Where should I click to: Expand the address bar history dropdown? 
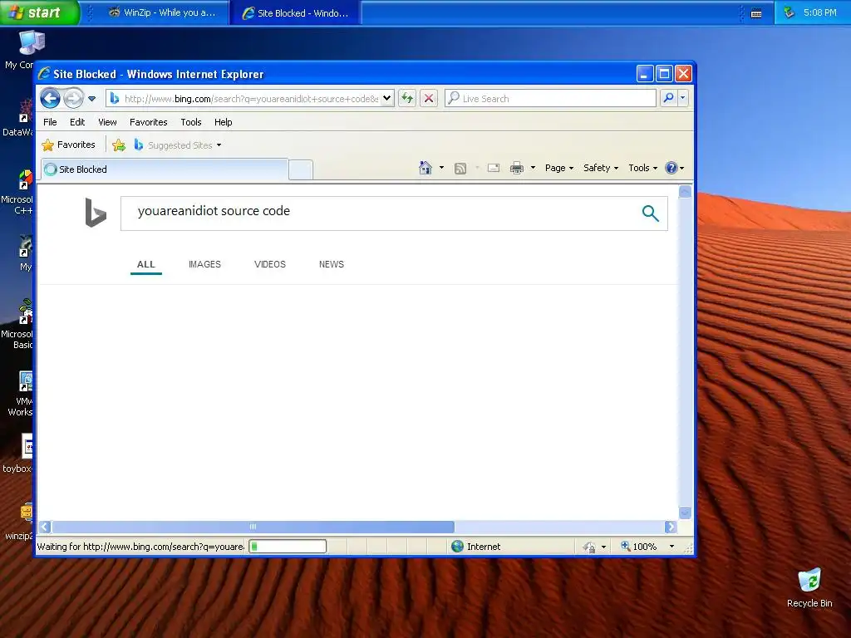(x=387, y=99)
